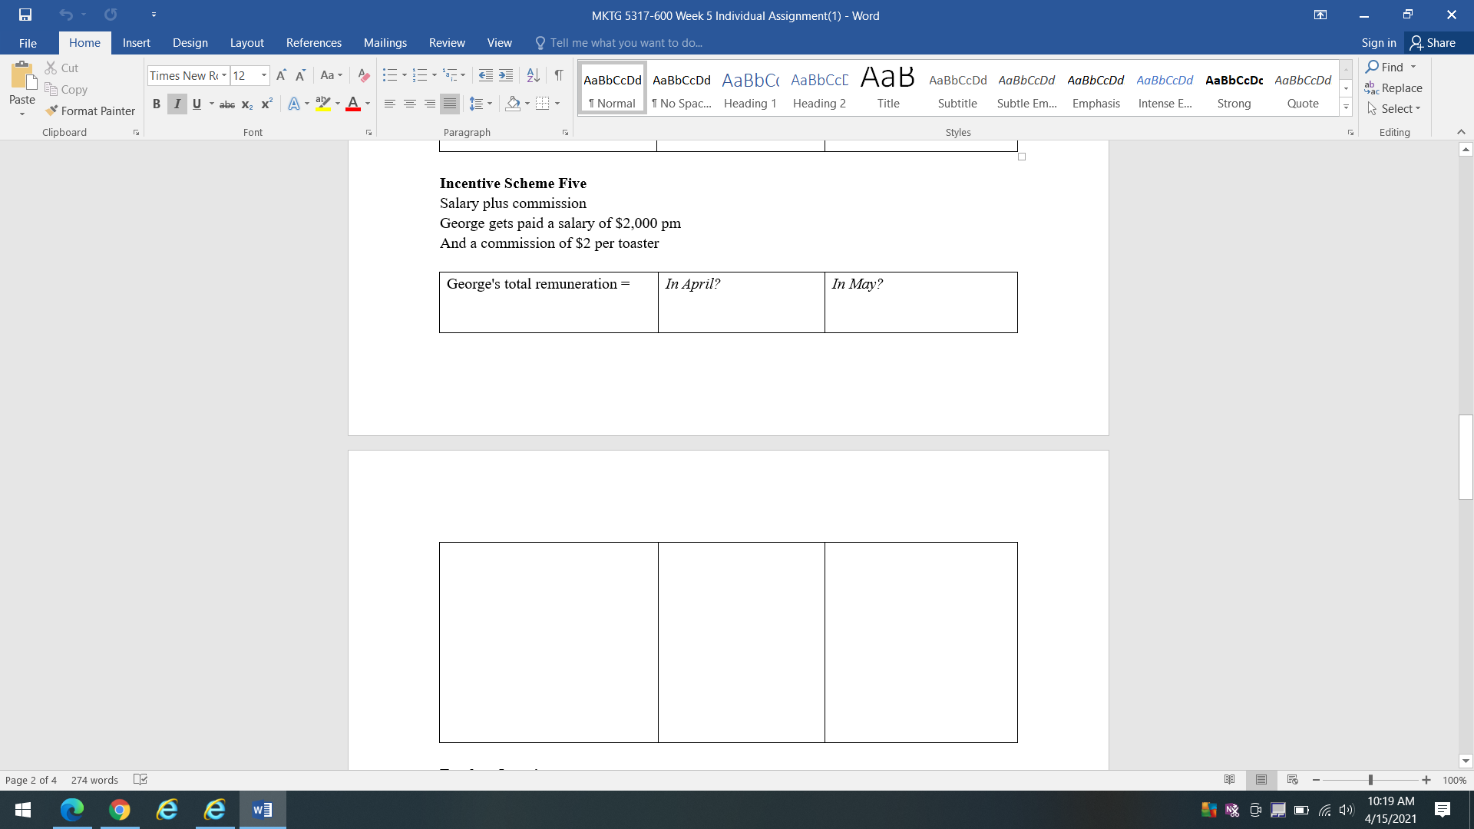The image size is (1474, 829).
Task: Click the Save icon in quick access toolbar
Action: [x=25, y=15]
